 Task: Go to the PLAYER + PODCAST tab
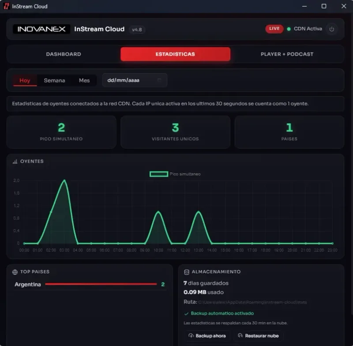click(287, 54)
